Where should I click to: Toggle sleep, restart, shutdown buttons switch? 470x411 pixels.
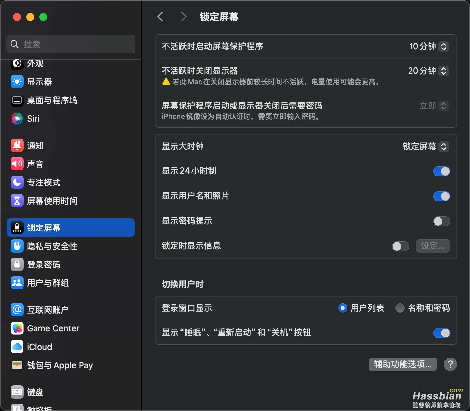(441, 333)
